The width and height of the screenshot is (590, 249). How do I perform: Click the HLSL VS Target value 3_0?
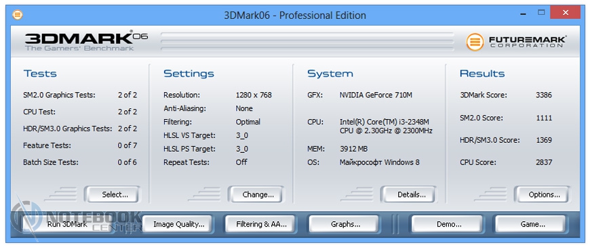[x=242, y=135]
